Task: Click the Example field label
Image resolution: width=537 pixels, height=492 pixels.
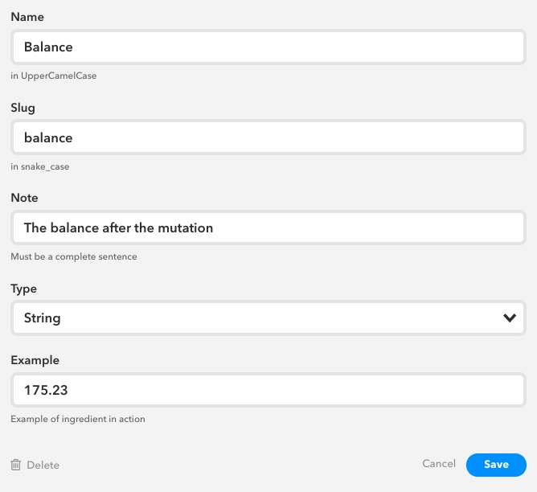Action: click(x=35, y=360)
